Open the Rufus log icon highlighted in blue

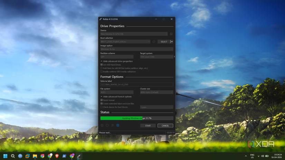click(118, 126)
